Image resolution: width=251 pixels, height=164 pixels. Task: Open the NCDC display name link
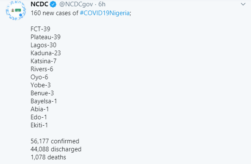39,4
